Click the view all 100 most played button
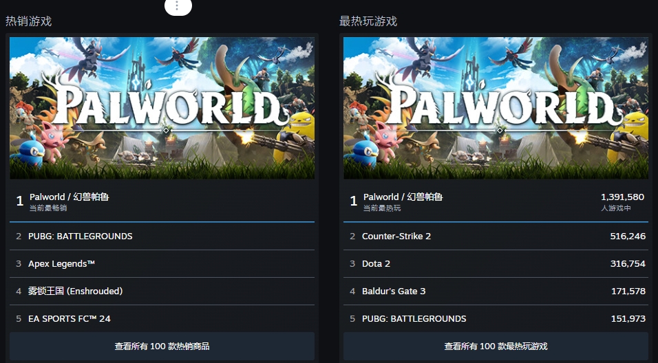Viewport: 658px width, 363px height. tap(496, 346)
